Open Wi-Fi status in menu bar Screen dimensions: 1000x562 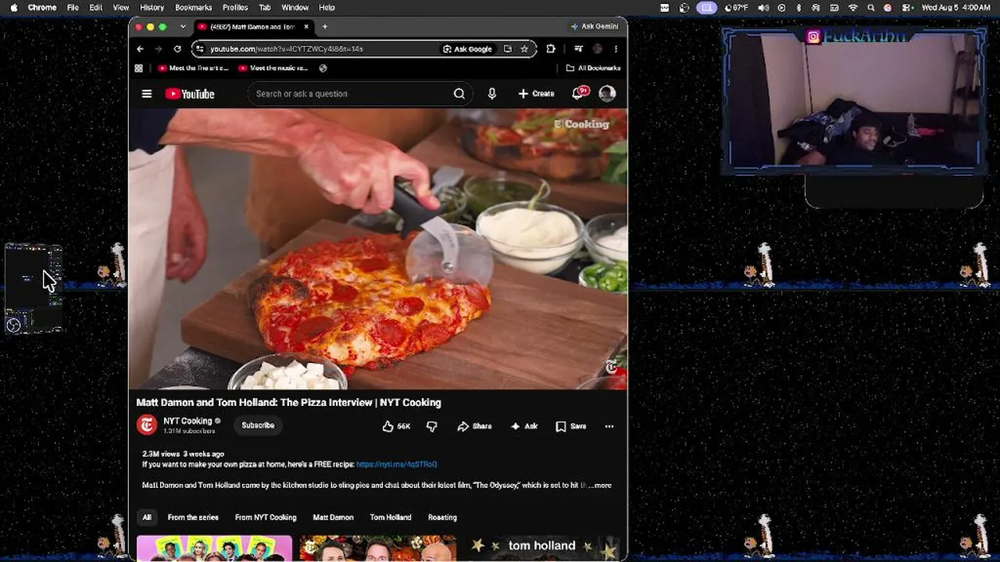(x=853, y=7)
